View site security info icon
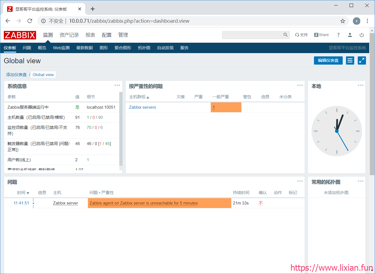Image resolution: width=375 pixels, height=274 pixels. (43, 21)
